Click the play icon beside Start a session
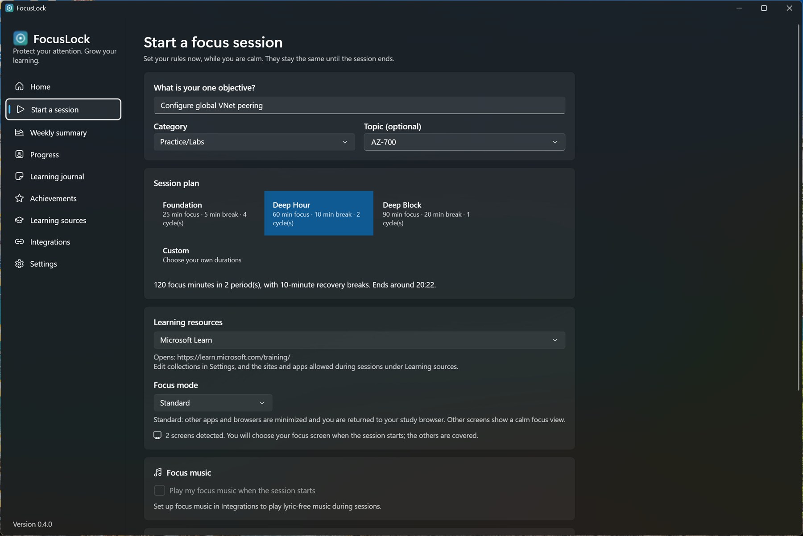This screenshot has height=536, width=803. coord(21,109)
